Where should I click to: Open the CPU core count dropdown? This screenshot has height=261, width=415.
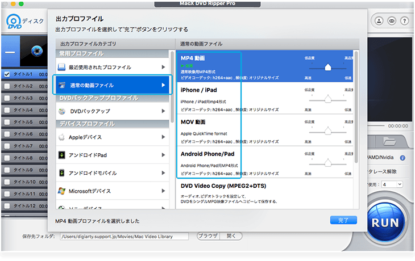click(x=392, y=184)
